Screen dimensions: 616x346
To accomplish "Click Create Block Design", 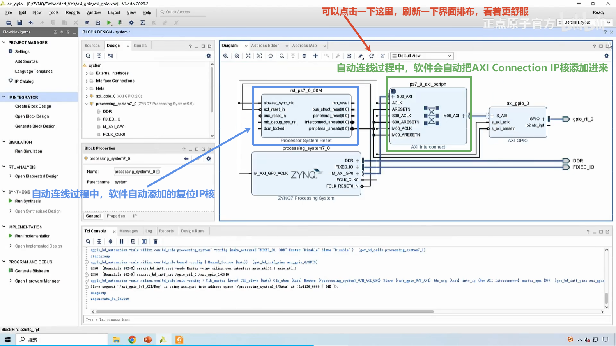I will click(33, 107).
